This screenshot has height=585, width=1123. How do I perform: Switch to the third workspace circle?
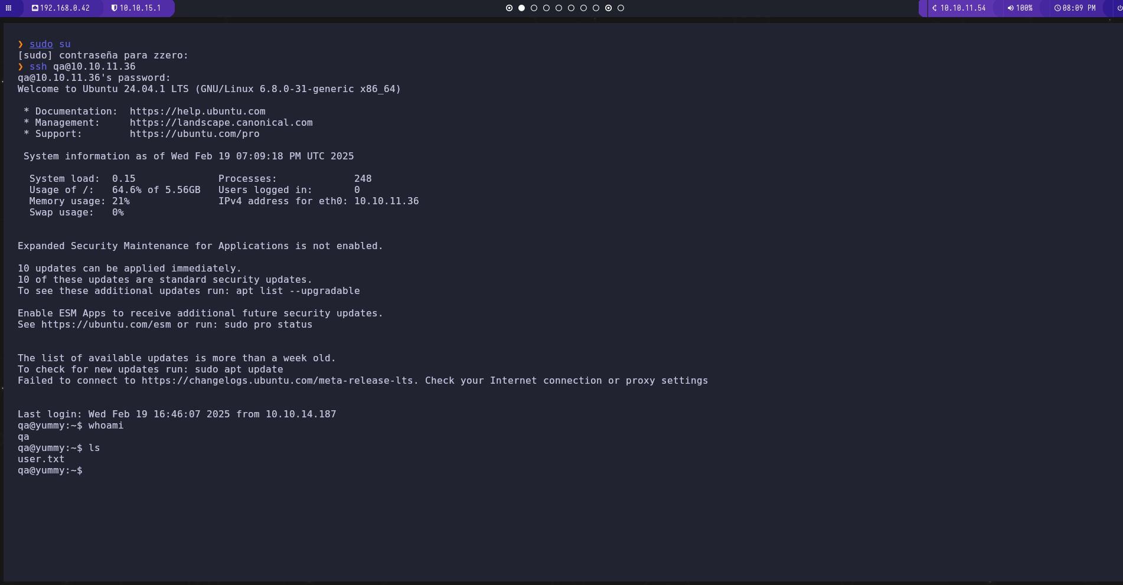tap(534, 8)
